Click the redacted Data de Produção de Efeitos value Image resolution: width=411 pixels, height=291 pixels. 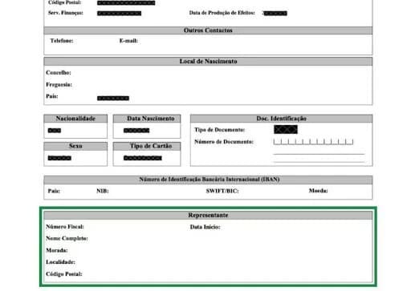(x=275, y=14)
